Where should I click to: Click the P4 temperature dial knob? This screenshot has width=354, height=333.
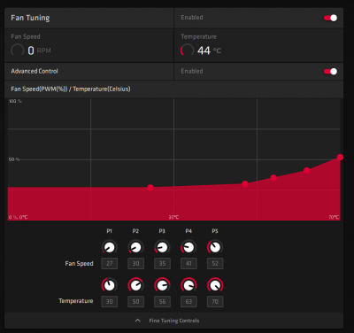189,285
